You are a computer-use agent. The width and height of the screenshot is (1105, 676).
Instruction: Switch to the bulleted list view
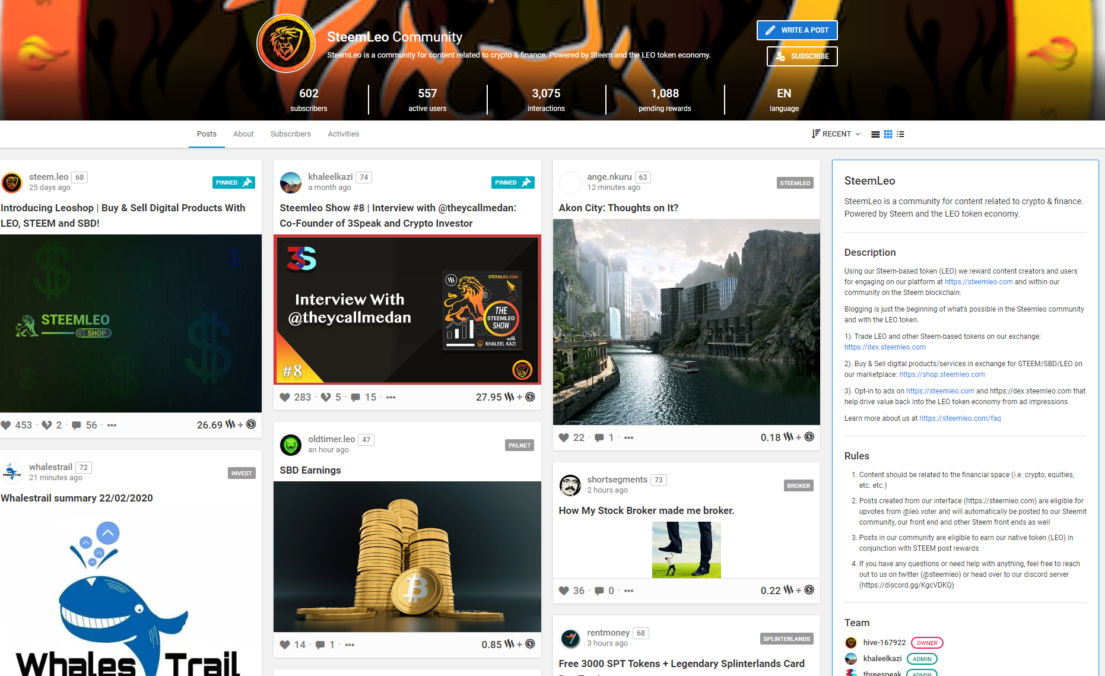point(900,134)
